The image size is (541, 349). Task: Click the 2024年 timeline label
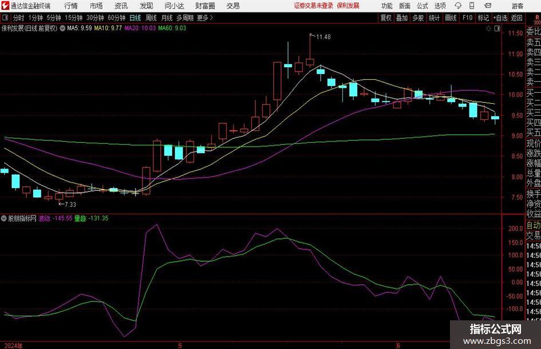tap(14, 346)
